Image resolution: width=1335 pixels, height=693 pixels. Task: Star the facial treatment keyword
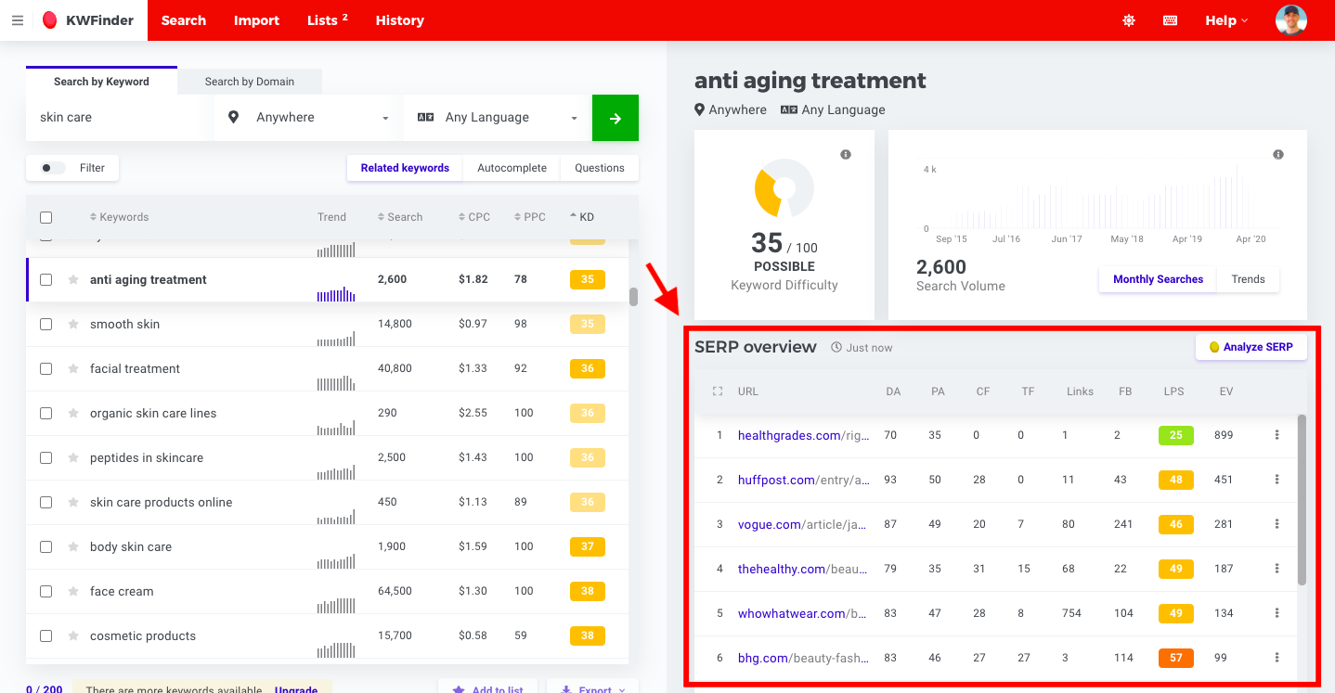(x=73, y=368)
